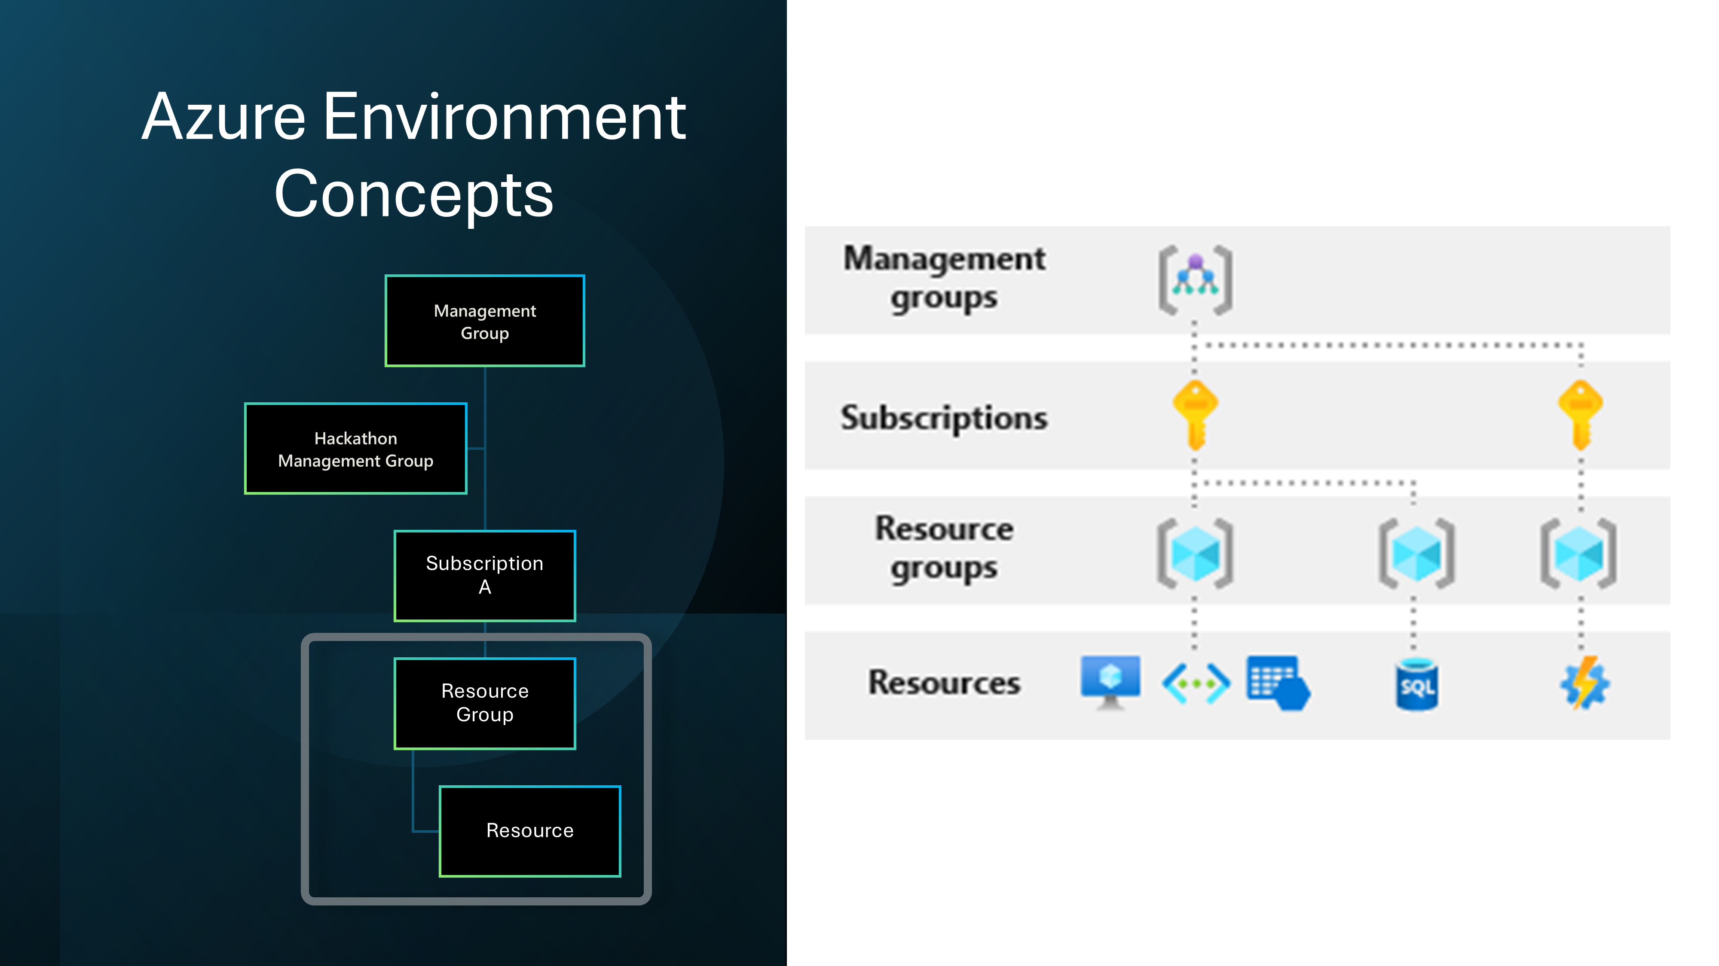Viewport: 1719px width, 966px height.
Task: Click the storage table resource icon
Action: click(x=1278, y=683)
